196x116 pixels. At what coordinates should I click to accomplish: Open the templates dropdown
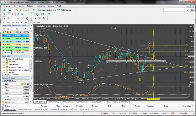[x=50, y=14]
